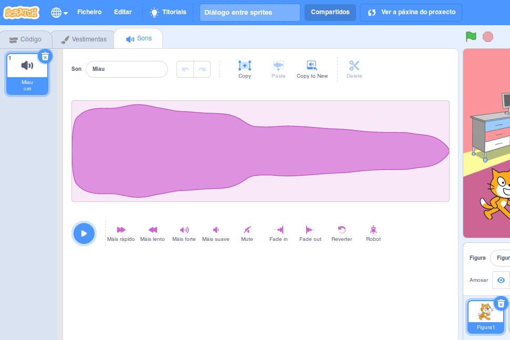510x340 pixels.
Task: Click the Máis forte louder effect
Action: [184, 233]
